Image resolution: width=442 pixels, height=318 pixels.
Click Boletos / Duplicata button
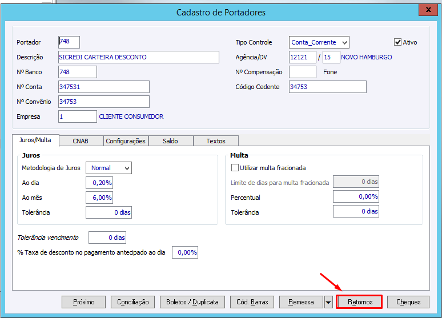coord(192,302)
